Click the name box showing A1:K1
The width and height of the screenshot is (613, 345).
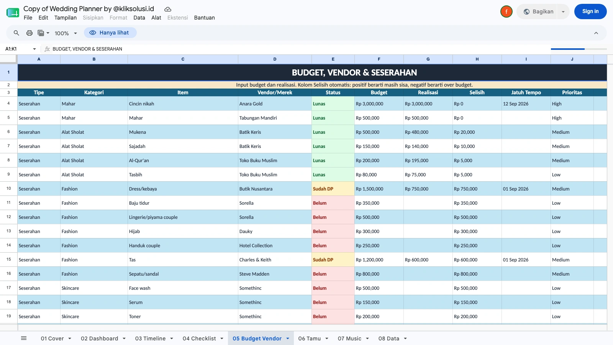[17, 49]
